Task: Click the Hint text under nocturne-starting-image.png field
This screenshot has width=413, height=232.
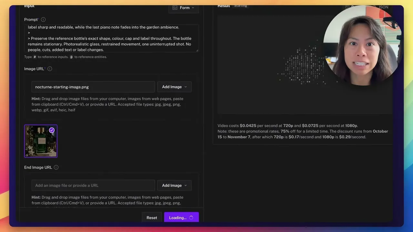Action: (x=107, y=104)
